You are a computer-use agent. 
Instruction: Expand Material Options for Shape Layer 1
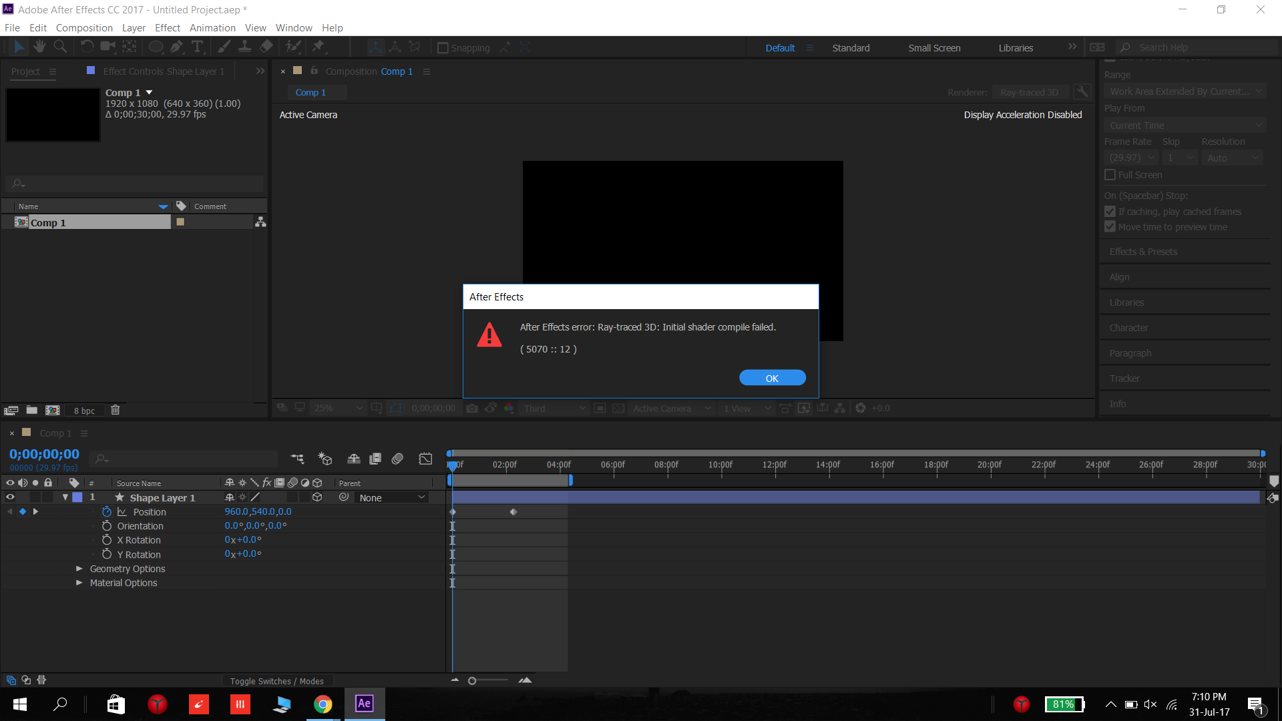(78, 583)
